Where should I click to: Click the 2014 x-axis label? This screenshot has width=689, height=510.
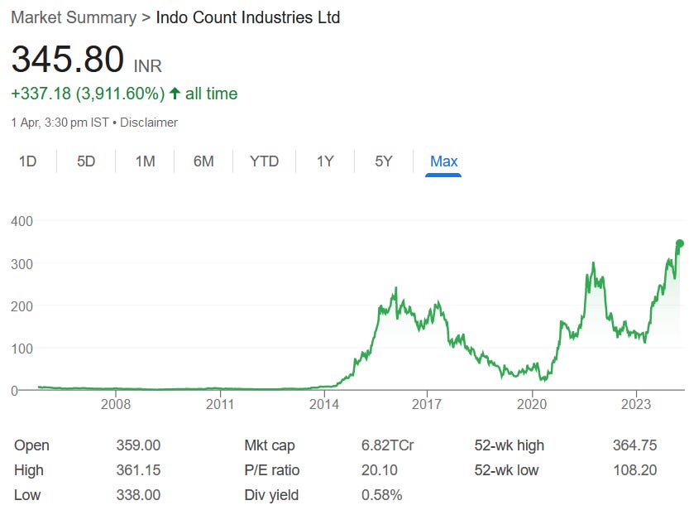pos(324,405)
